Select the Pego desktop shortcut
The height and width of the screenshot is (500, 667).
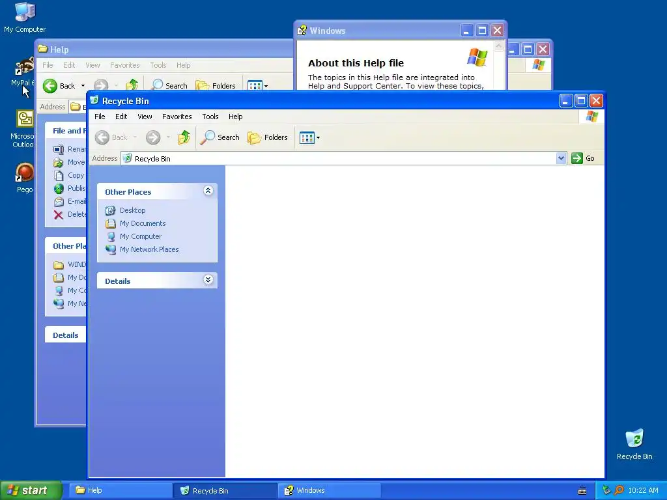pos(25,178)
